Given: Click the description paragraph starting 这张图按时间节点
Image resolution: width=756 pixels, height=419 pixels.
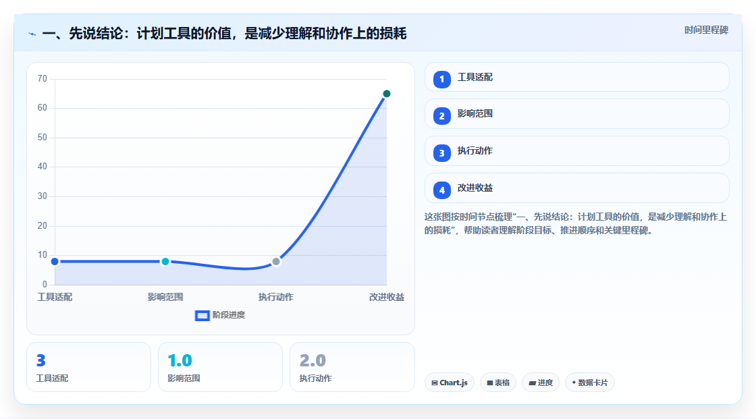Looking at the screenshot, I should point(576,224).
